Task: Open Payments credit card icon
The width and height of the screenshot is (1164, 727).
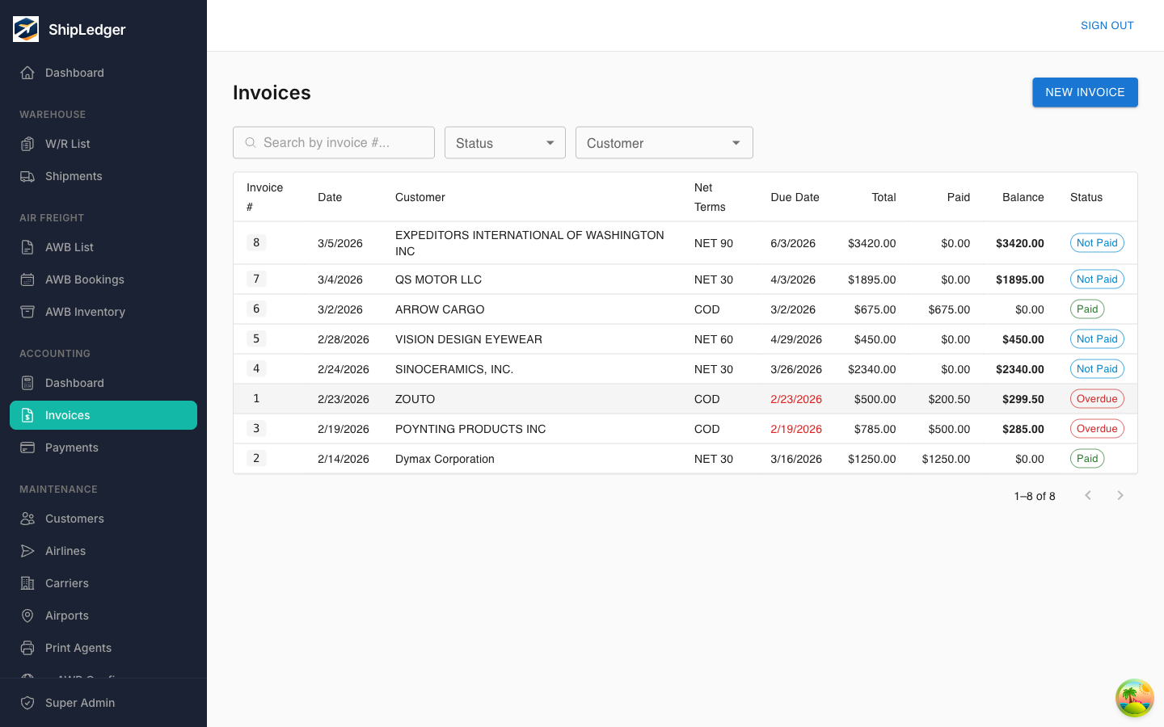Action: (x=27, y=448)
